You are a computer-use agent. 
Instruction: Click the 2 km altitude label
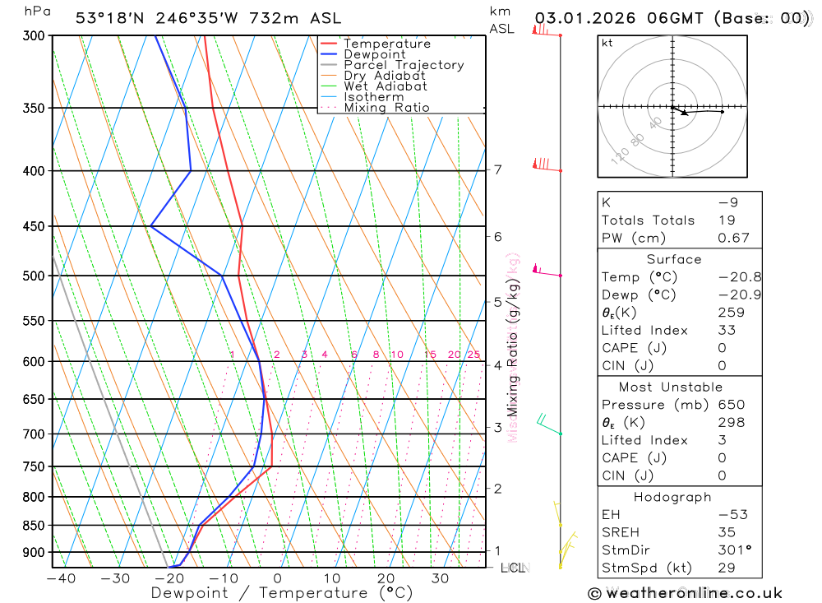click(497, 489)
